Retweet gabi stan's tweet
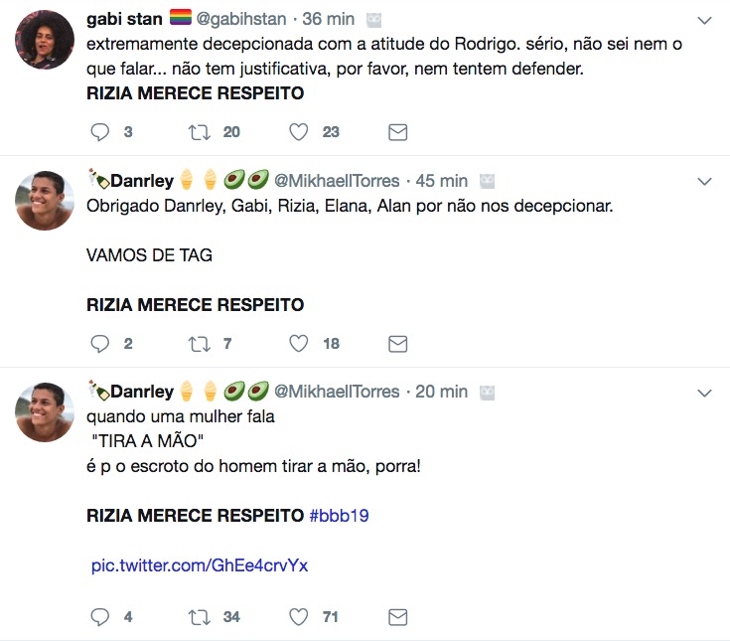Screen dimensions: 730x641 click(199, 132)
